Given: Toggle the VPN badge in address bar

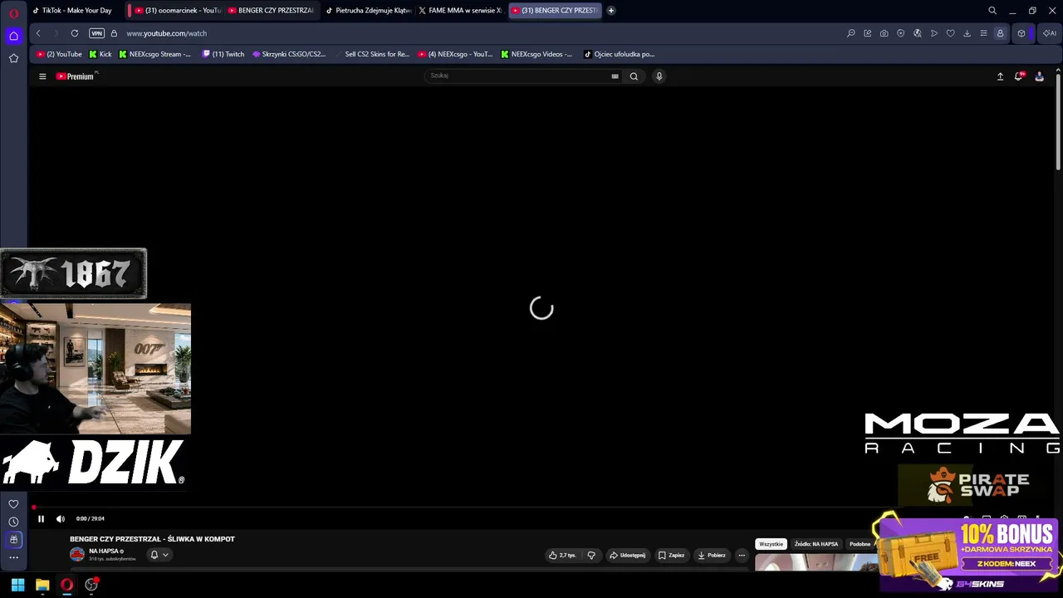Looking at the screenshot, I should tap(96, 33).
